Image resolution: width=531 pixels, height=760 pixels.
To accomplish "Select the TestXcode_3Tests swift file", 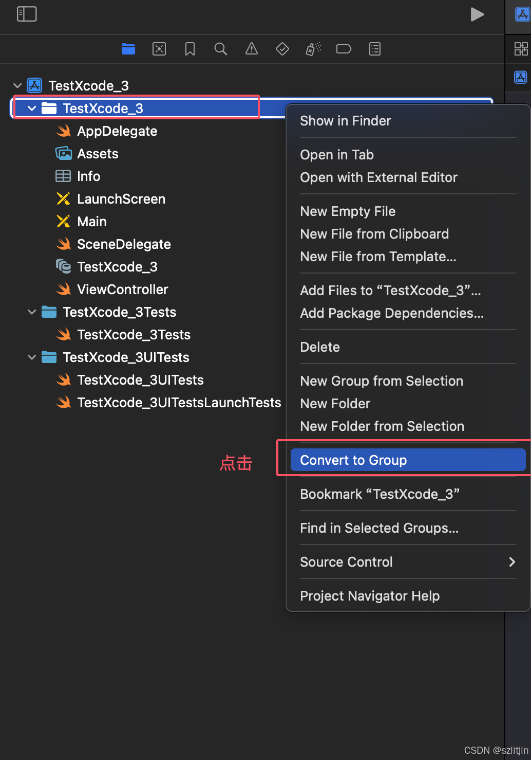I will click(134, 334).
